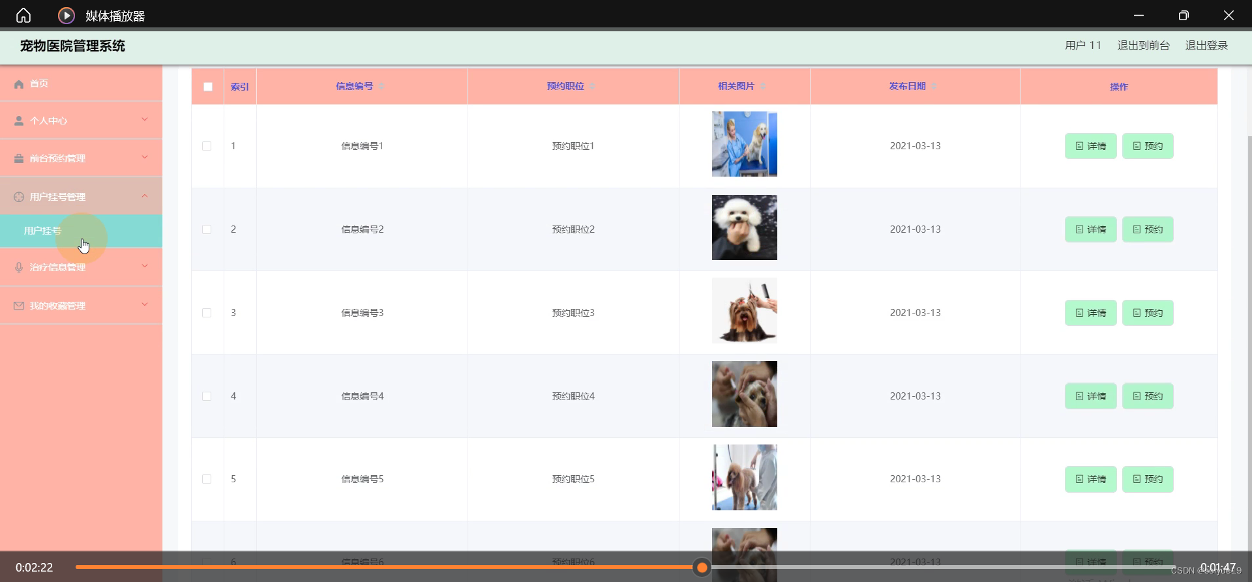This screenshot has height=582, width=1252.
Task: Toggle the select-all checkbox in table header
Action: point(208,87)
